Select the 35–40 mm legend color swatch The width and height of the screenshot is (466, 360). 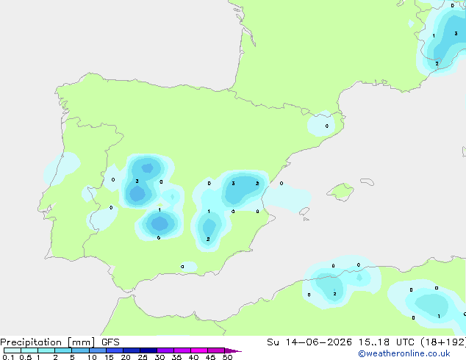click(182, 350)
